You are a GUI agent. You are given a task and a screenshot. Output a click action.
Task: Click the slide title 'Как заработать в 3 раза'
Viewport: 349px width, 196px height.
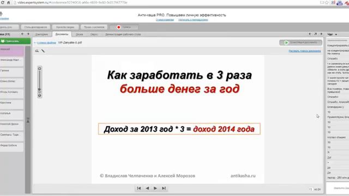(x=179, y=75)
